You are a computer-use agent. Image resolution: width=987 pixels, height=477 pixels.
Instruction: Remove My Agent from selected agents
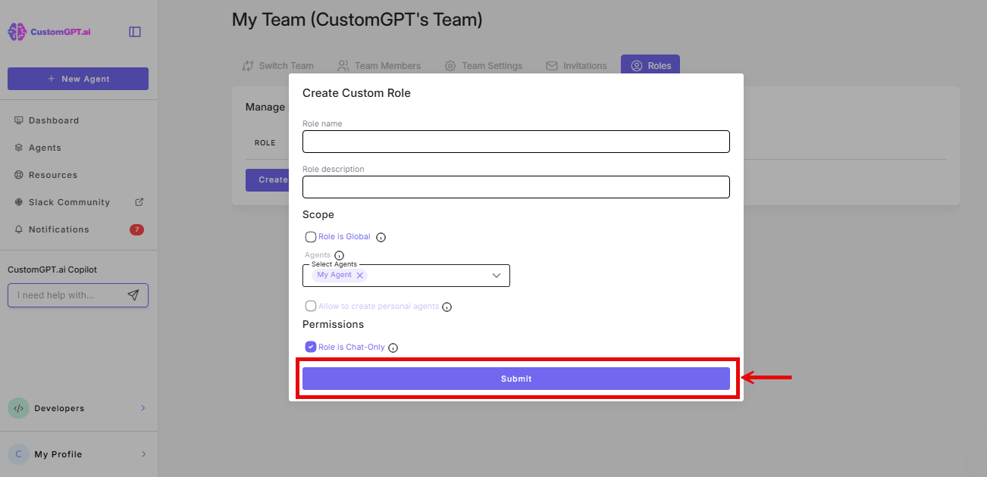point(360,275)
